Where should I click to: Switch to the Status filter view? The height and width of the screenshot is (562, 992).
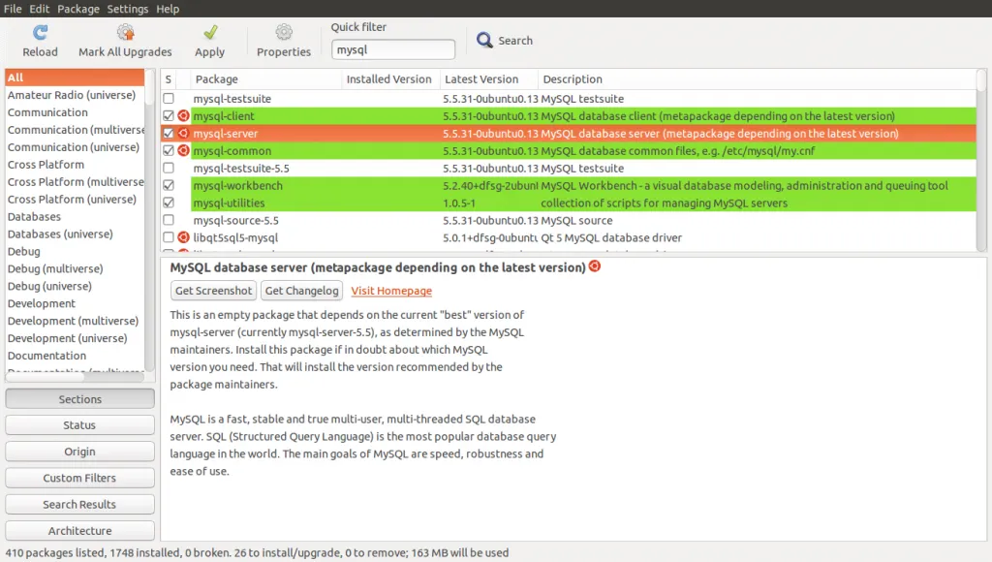[x=79, y=425]
